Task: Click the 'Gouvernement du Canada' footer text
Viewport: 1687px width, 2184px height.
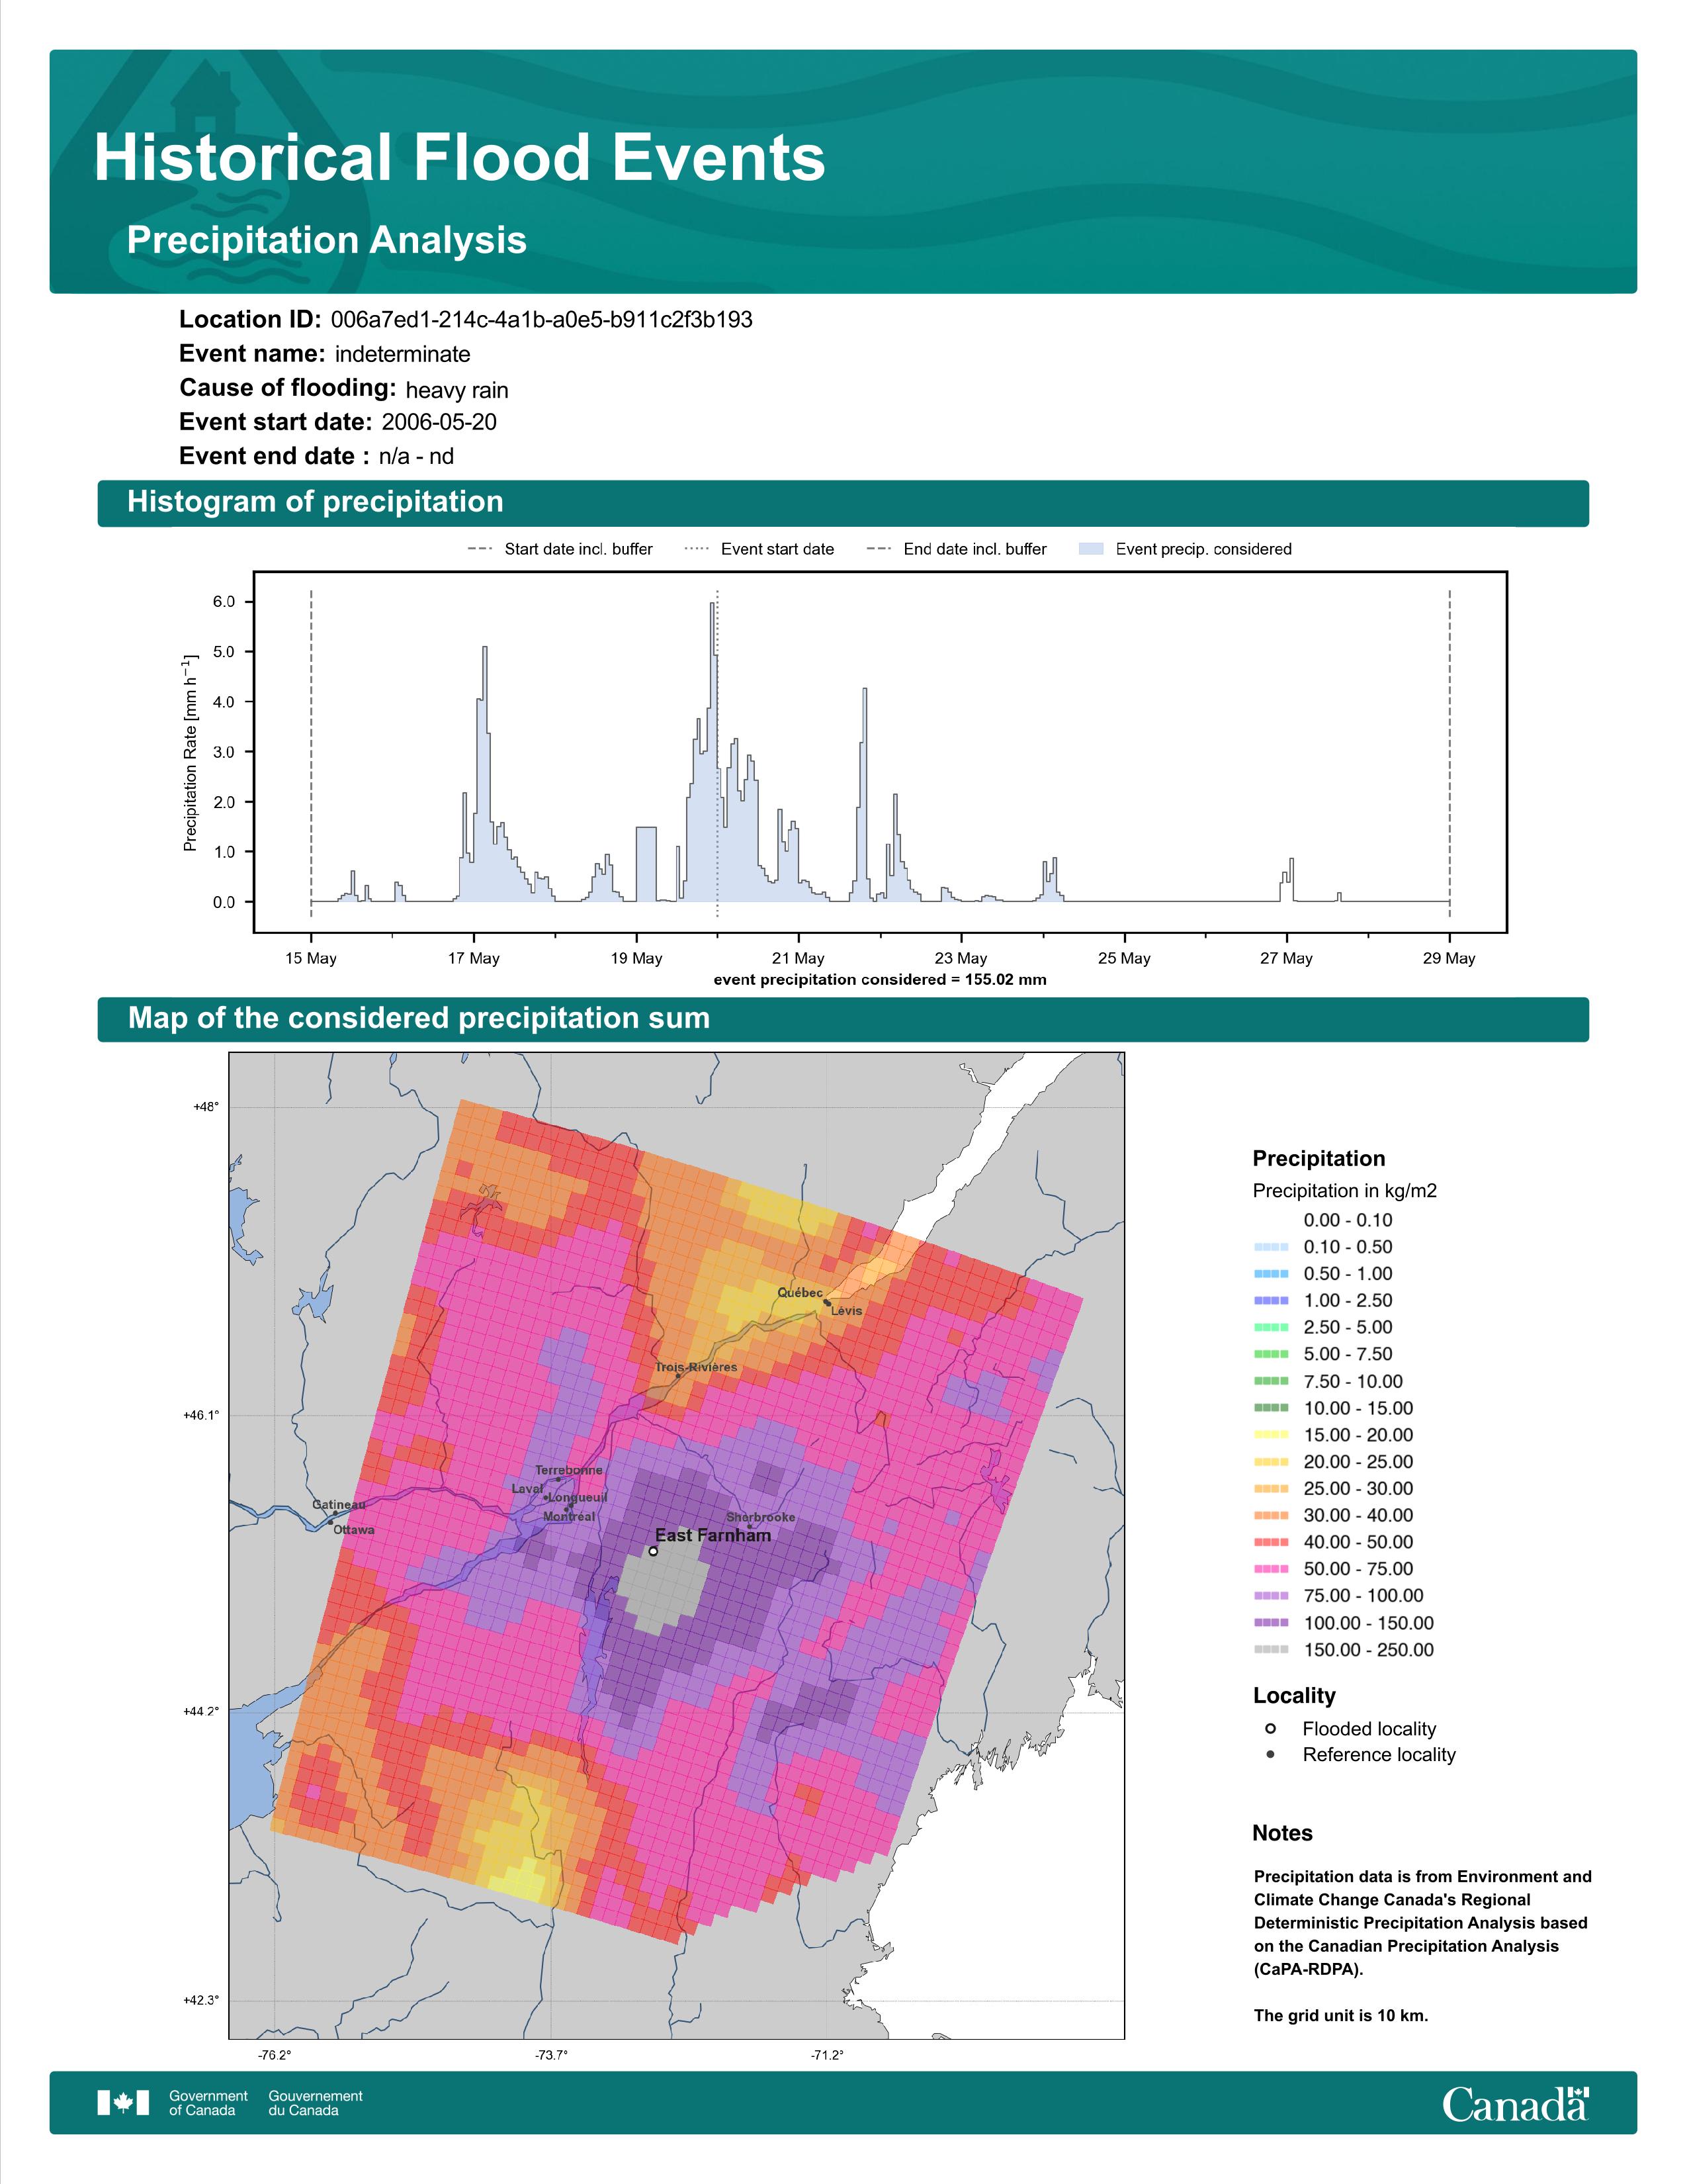Action: pos(315,2103)
